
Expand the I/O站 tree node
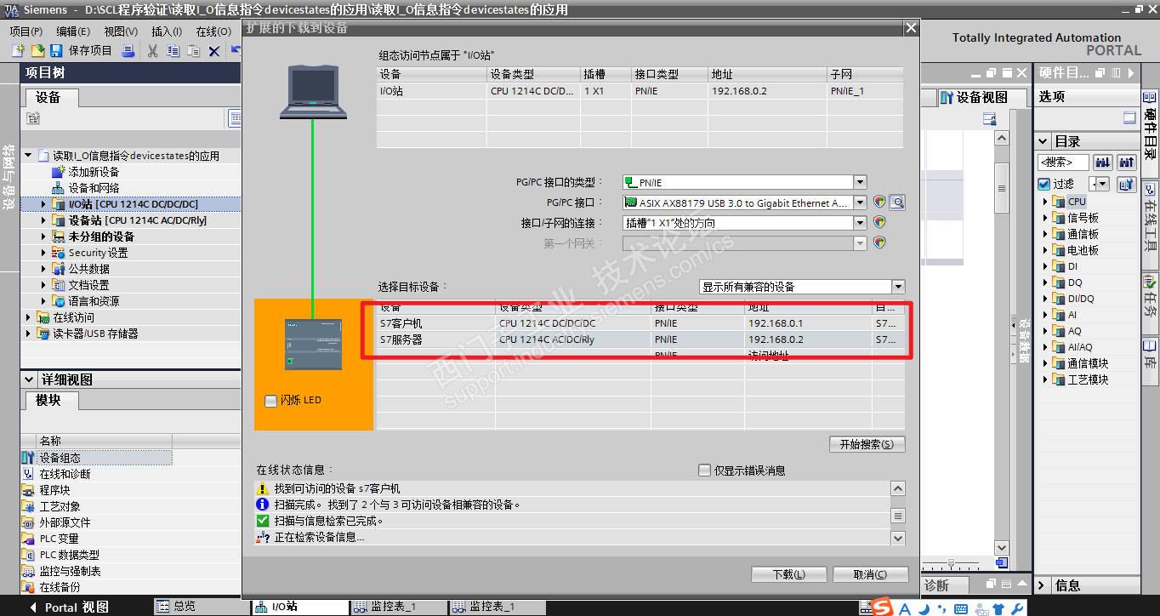tap(44, 204)
